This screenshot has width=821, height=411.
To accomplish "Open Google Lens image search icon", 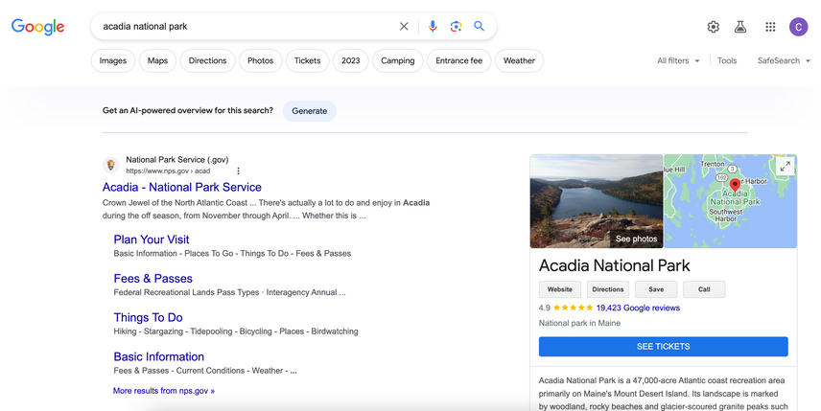I will (x=456, y=26).
